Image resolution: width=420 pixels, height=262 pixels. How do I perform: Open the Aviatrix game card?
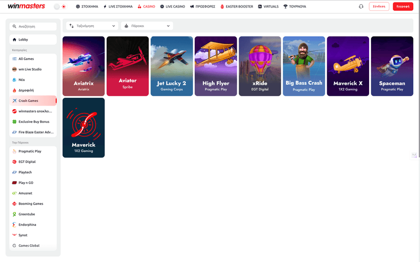click(84, 66)
